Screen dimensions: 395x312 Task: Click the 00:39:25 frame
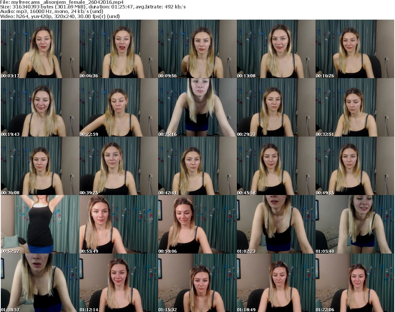tap(119, 166)
